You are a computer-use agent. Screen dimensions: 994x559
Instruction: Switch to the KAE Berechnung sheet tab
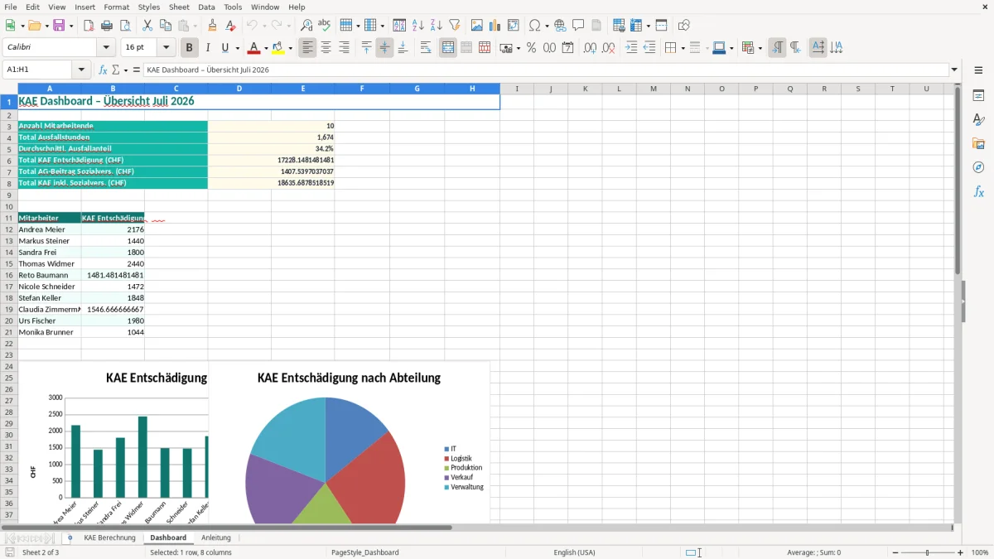coord(109,537)
